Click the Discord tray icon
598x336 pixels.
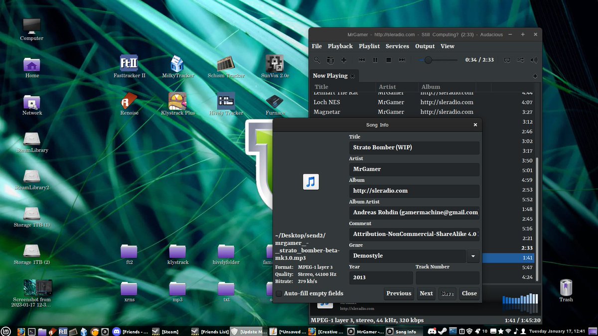[432, 331]
